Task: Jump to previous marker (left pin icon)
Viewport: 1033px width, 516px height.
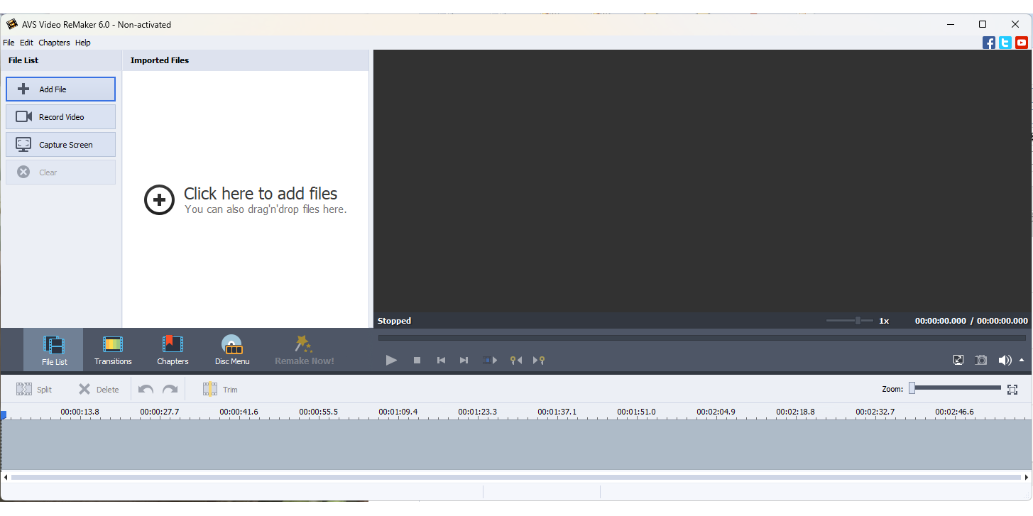Action: [516, 361]
